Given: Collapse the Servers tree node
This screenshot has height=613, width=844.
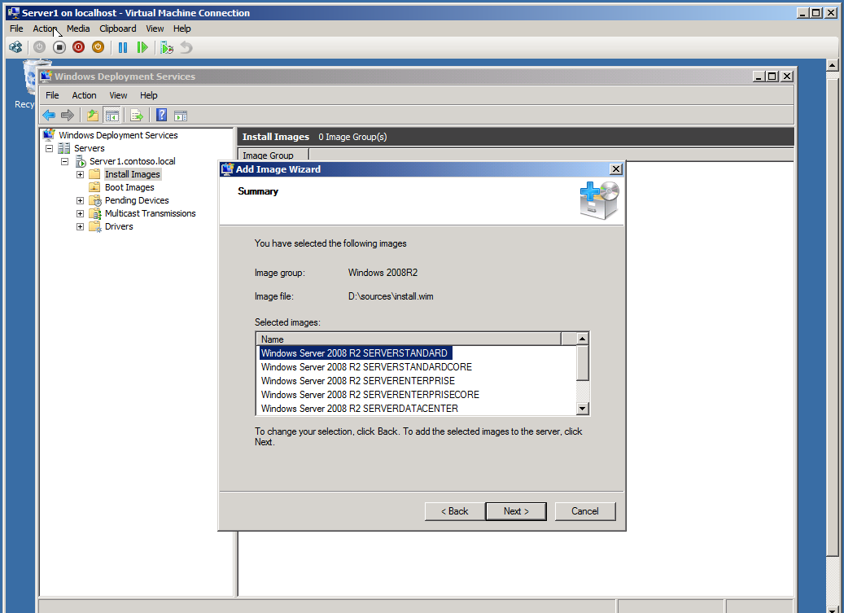Looking at the screenshot, I should point(49,148).
